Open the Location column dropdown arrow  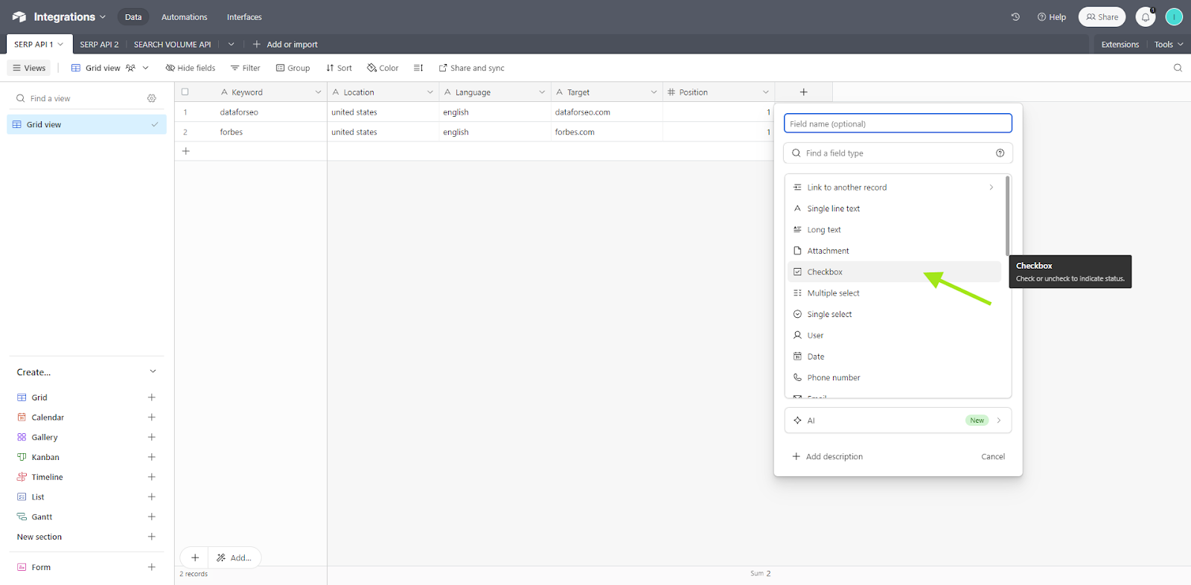pyautogui.click(x=430, y=92)
